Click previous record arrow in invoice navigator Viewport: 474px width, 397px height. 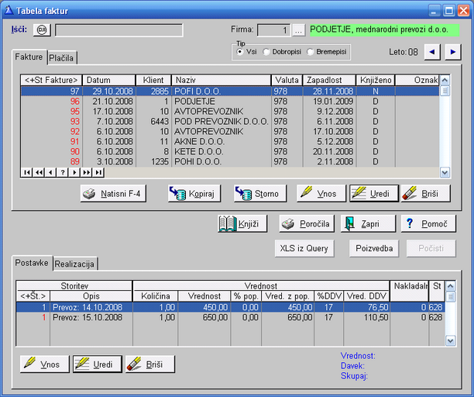point(51,172)
